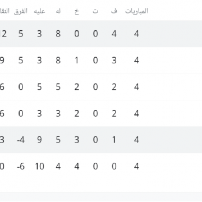Click the partially visible points header
Image resolution: width=202 pixels, height=202 pixels.
point(4,11)
